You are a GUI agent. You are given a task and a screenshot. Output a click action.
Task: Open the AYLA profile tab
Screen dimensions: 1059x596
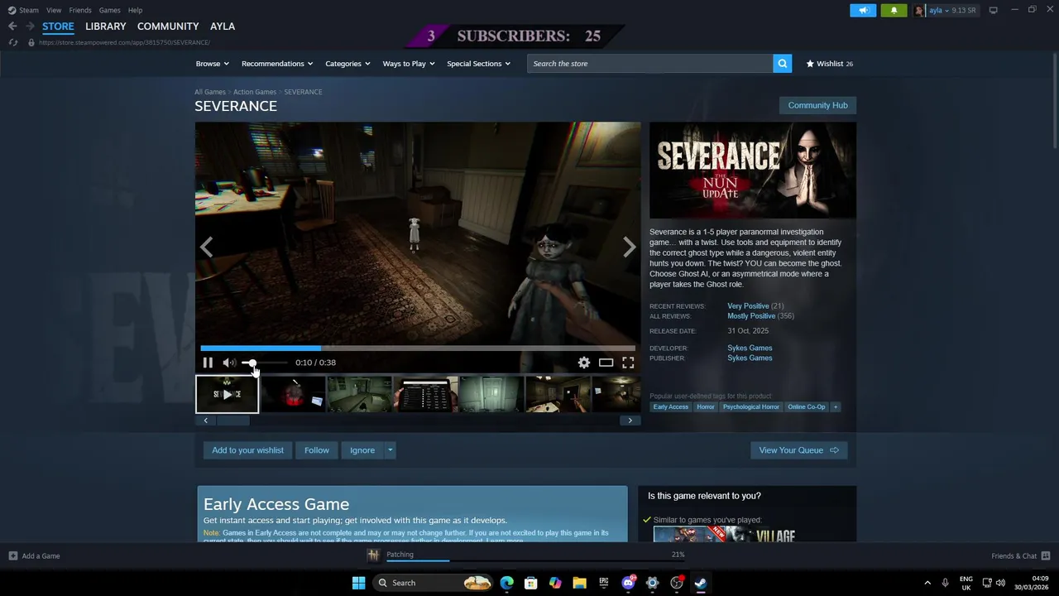223,26
